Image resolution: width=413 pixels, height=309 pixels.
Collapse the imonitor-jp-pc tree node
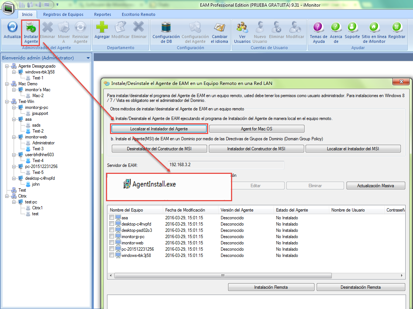tap(14, 107)
